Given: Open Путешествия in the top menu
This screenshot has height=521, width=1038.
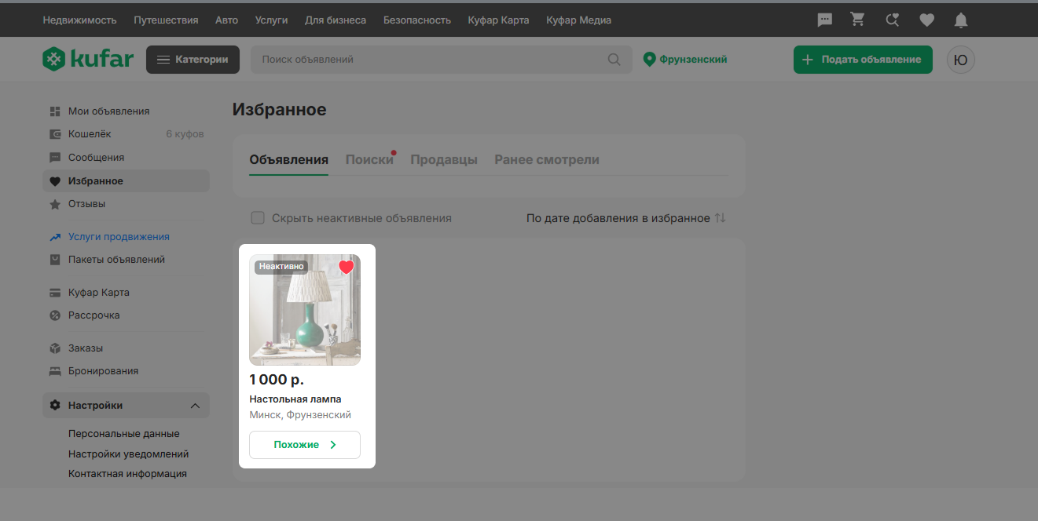Looking at the screenshot, I should pyautogui.click(x=166, y=20).
